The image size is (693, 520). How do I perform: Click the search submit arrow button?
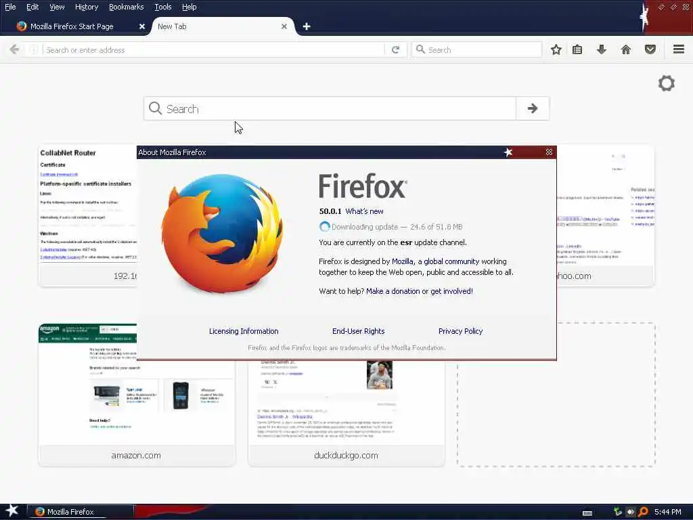pyautogui.click(x=533, y=108)
